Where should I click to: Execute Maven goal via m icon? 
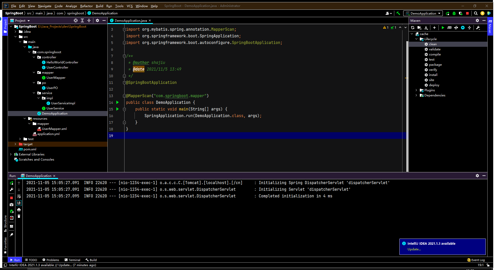(449, 28)
